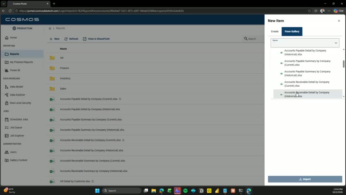Open Reports in the sidebar
346x195 pixels.
[x=14, y=54]
